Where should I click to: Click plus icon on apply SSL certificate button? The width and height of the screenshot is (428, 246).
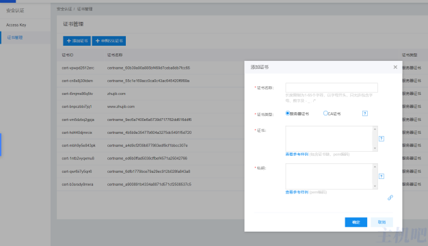(98, 41)
